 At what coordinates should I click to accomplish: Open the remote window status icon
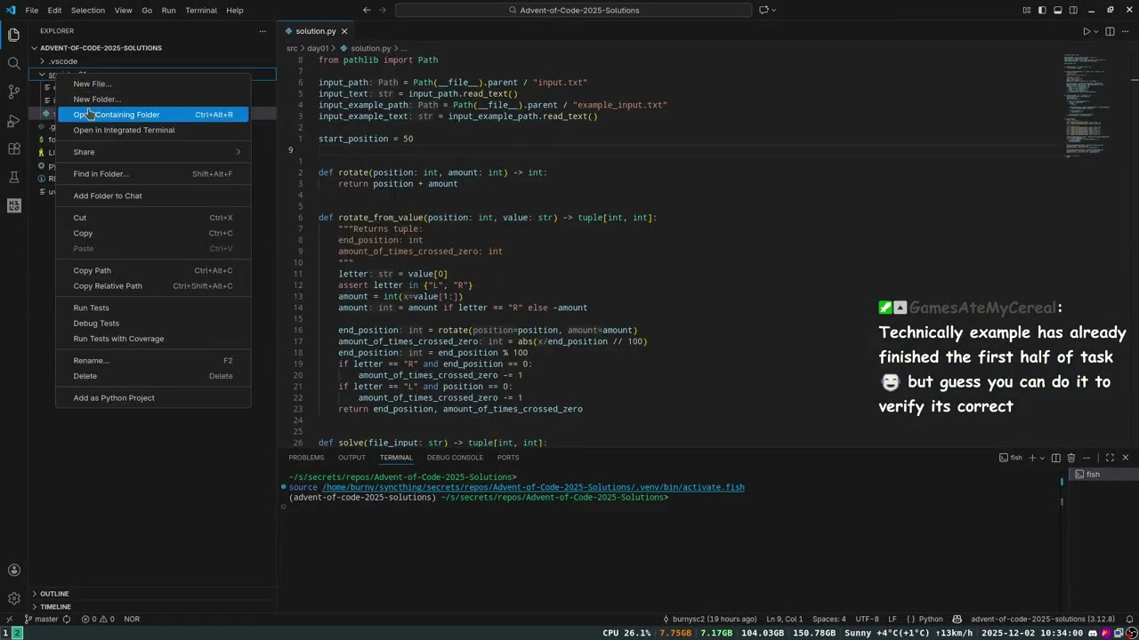pyautogui.click(x=9, y=619)
